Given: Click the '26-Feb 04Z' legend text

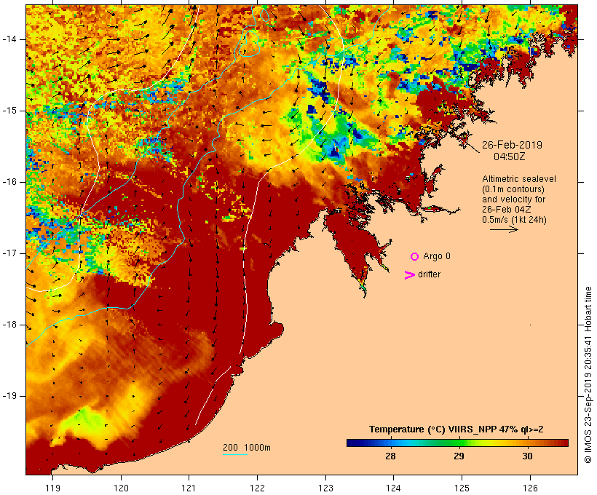Looking at the screenshot, I should 507,210.
